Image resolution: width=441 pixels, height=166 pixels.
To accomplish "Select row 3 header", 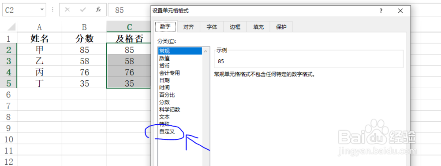I will 8,61.
